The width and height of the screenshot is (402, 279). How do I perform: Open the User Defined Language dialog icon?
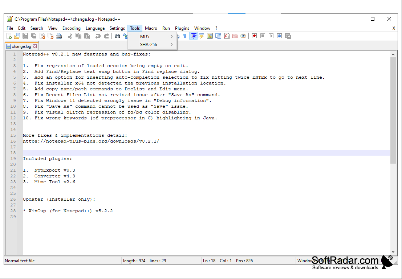(202, 36)
